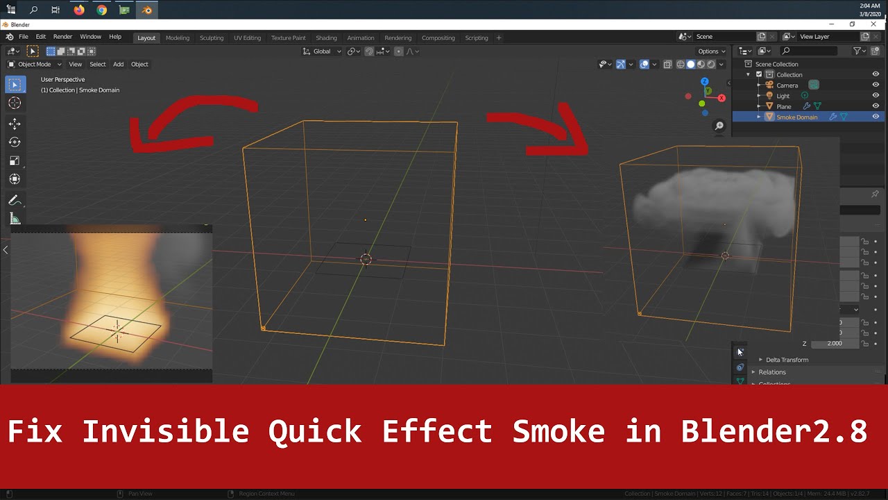Hide the Light using its eye icon
Image resolution: width=888 pixels, height=500 pixels.
pos(876,96)
